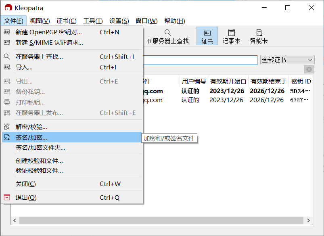The width and height of the screenshot is (324, 236).
Task: Open the 设置(S) menu
Action: tap(119, 21)
